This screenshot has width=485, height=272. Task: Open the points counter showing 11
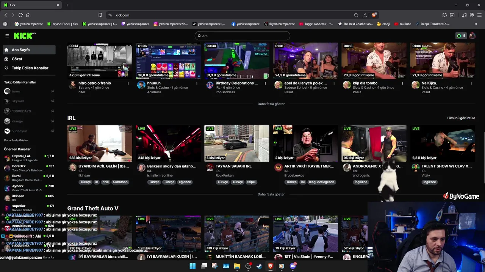coord(461,36)
